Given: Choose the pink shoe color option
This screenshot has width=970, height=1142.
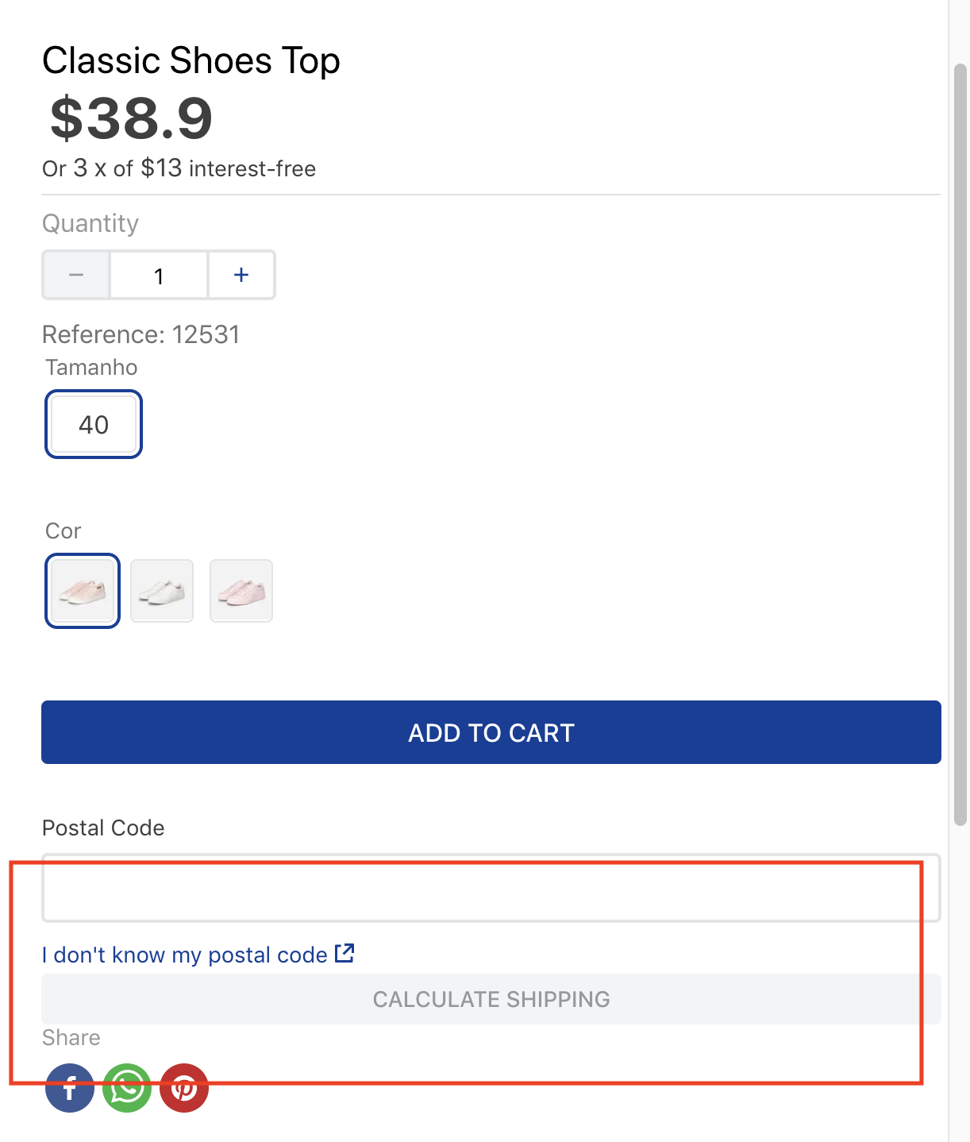Looking at the screenshot, I should click(241, 591).
